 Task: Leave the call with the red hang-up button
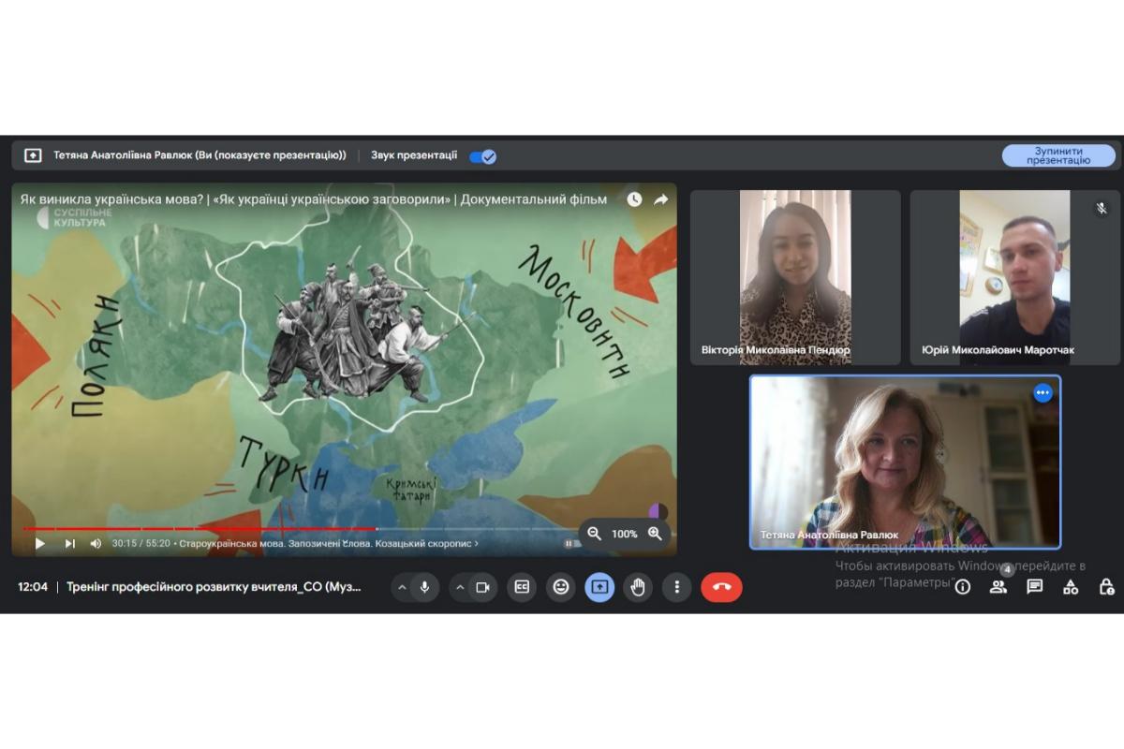[721, 587]
